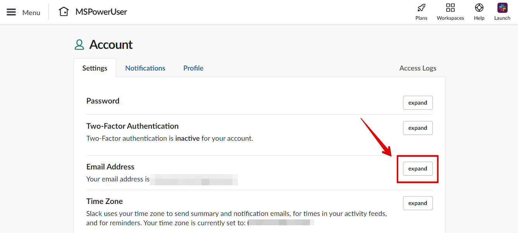Screen dimensions: 518x233
Task: Select the Settings tab
Action: [x=95, y=68]
